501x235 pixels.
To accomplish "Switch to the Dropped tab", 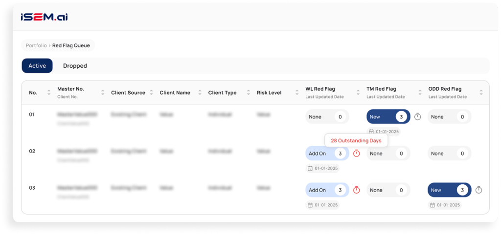I will 75,66.
